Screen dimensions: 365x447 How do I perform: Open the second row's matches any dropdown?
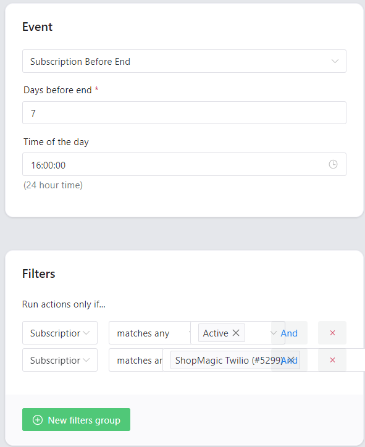click(x=136, y=360)
